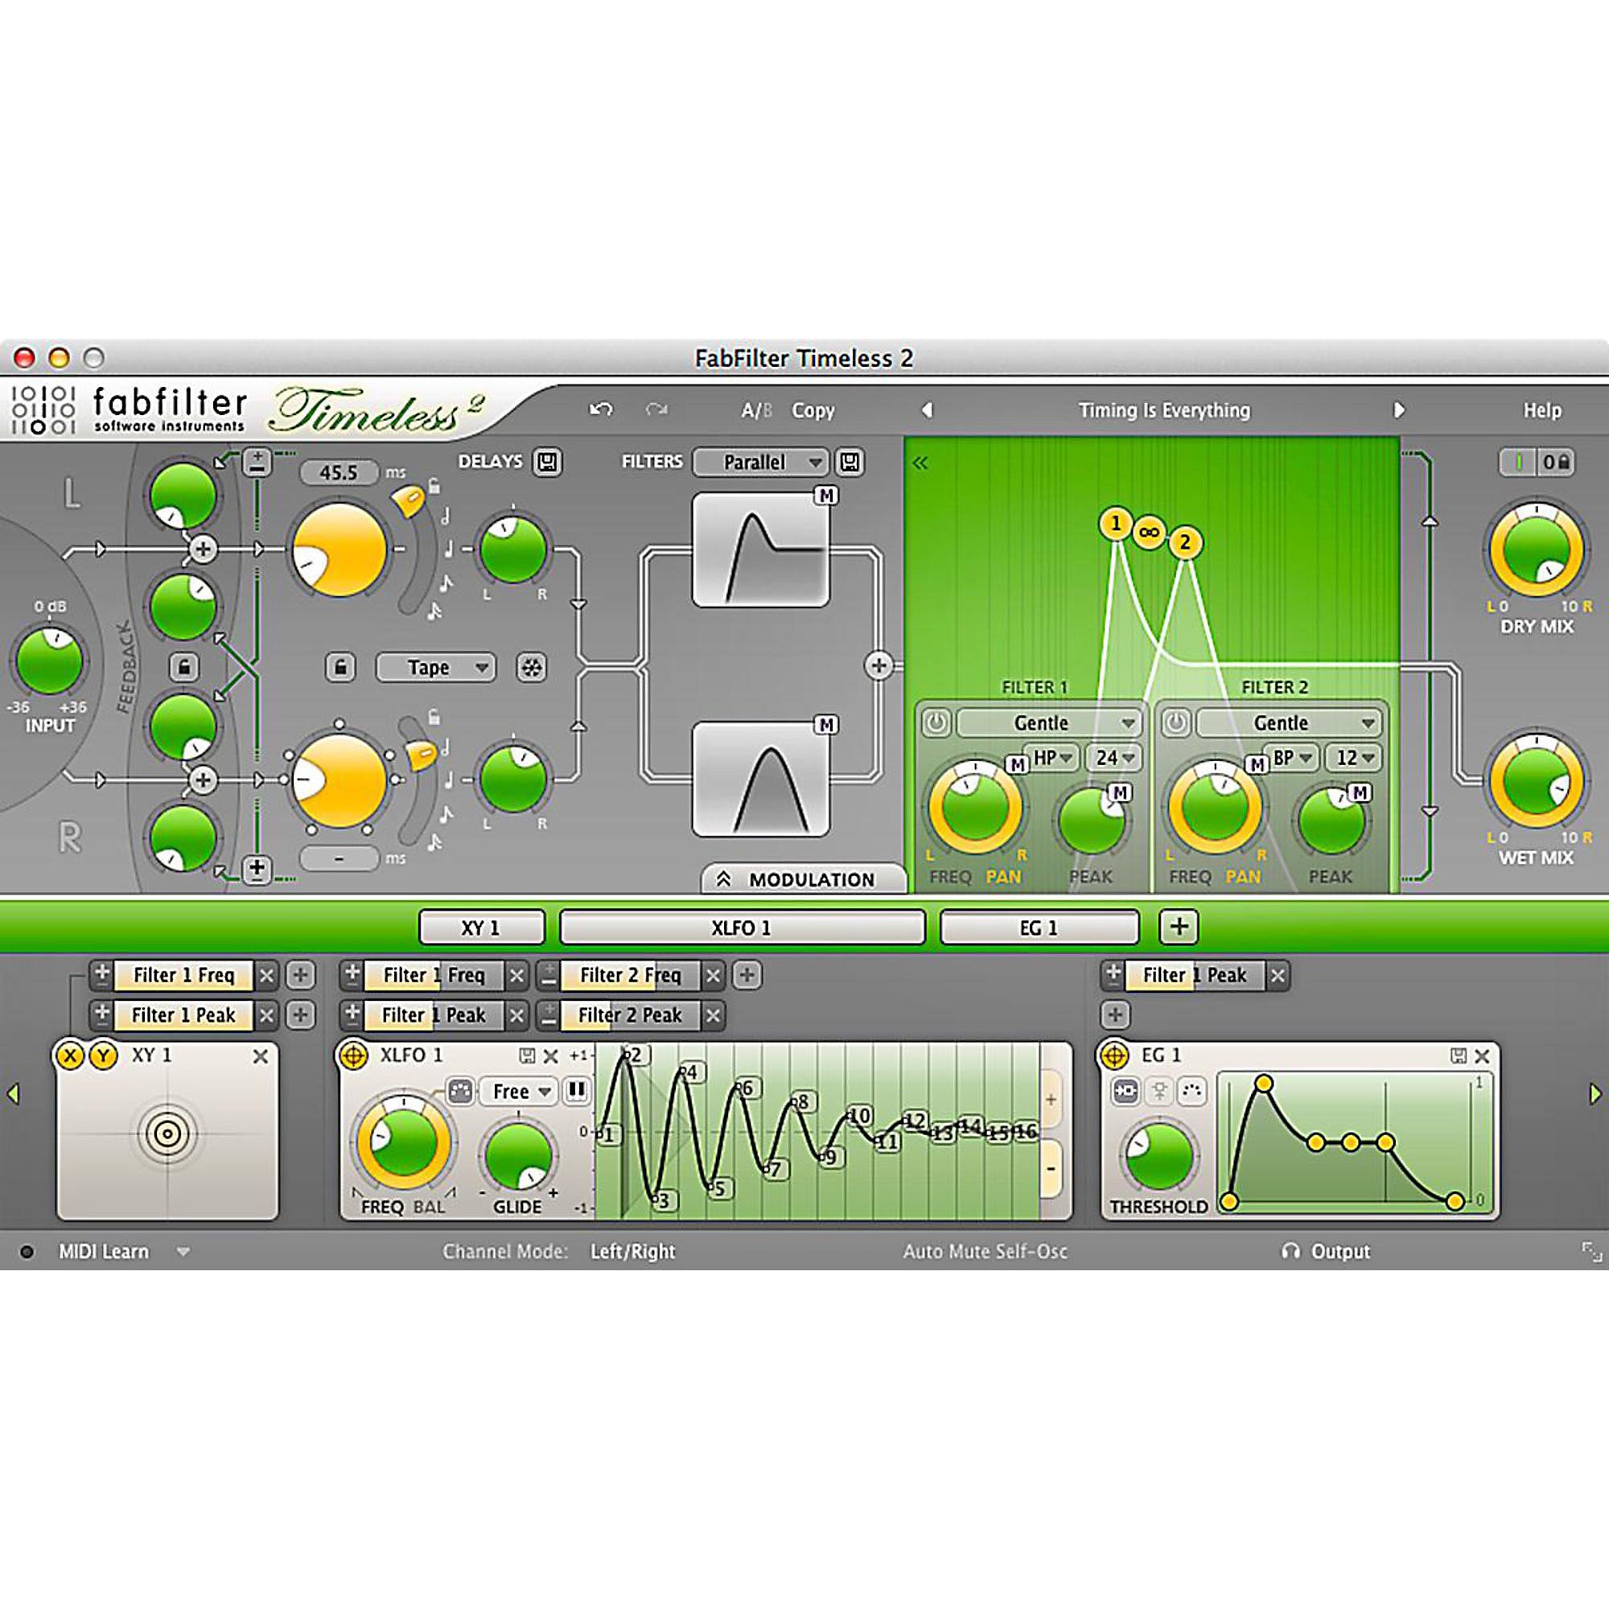
Task: Select the XLFO 1 modulation tab
Action: (741, 927)
